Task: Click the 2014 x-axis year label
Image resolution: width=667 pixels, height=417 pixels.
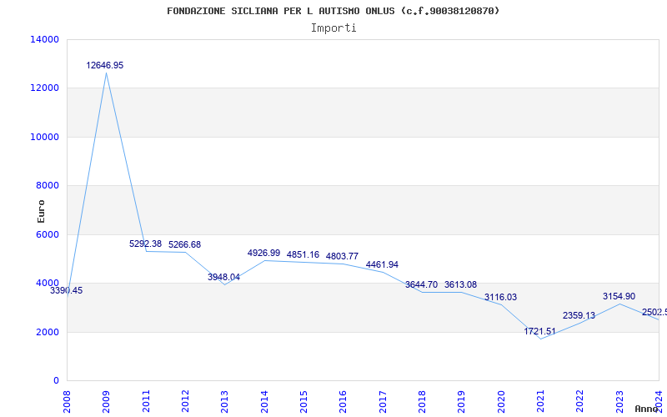Action: [264, 401]
